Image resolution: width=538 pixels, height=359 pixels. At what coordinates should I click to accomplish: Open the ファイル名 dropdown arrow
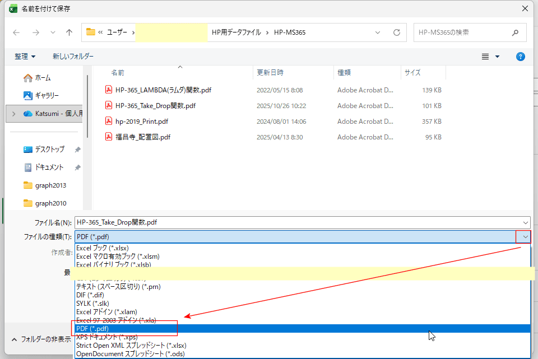coord(525,222)
